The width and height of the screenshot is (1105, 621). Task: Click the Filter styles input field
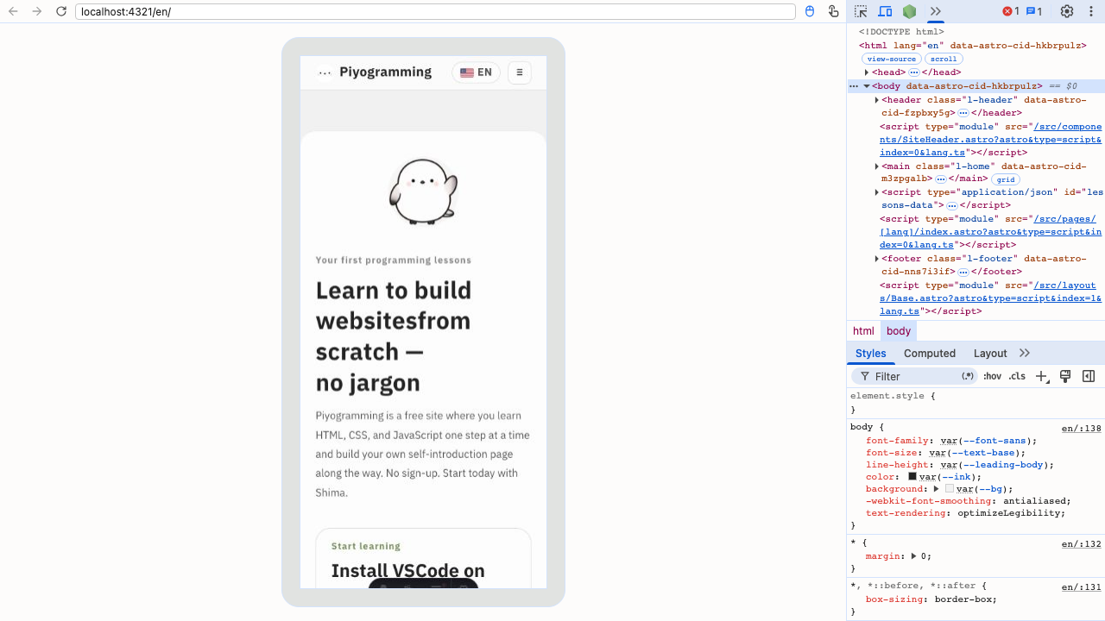[x=915, y=377]
